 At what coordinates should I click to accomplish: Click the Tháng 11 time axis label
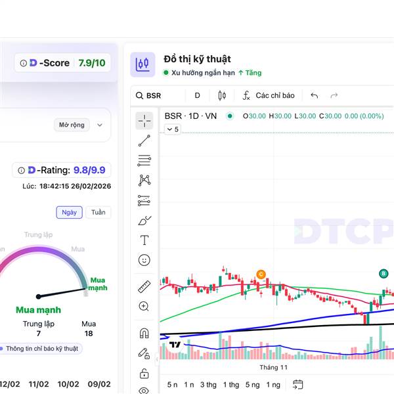click(x=273, y=367)
